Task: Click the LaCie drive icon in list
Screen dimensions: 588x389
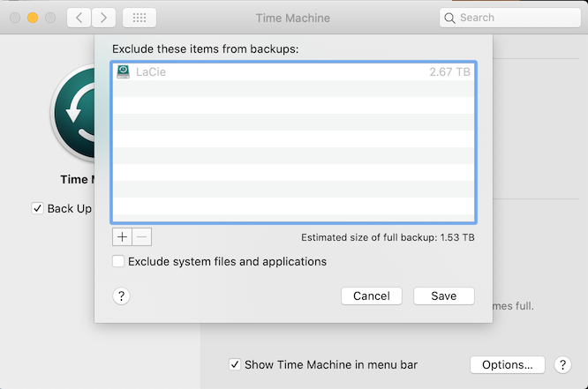Action: pyautogui.click(x=123, y=71)
